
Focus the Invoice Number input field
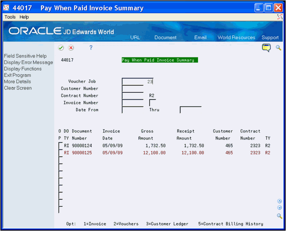click(133, 103)
